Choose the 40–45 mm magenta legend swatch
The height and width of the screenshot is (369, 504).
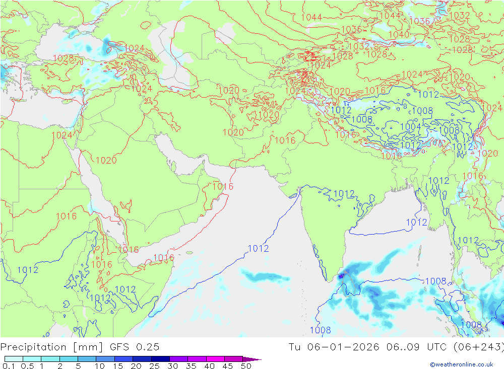coord(215,359)
